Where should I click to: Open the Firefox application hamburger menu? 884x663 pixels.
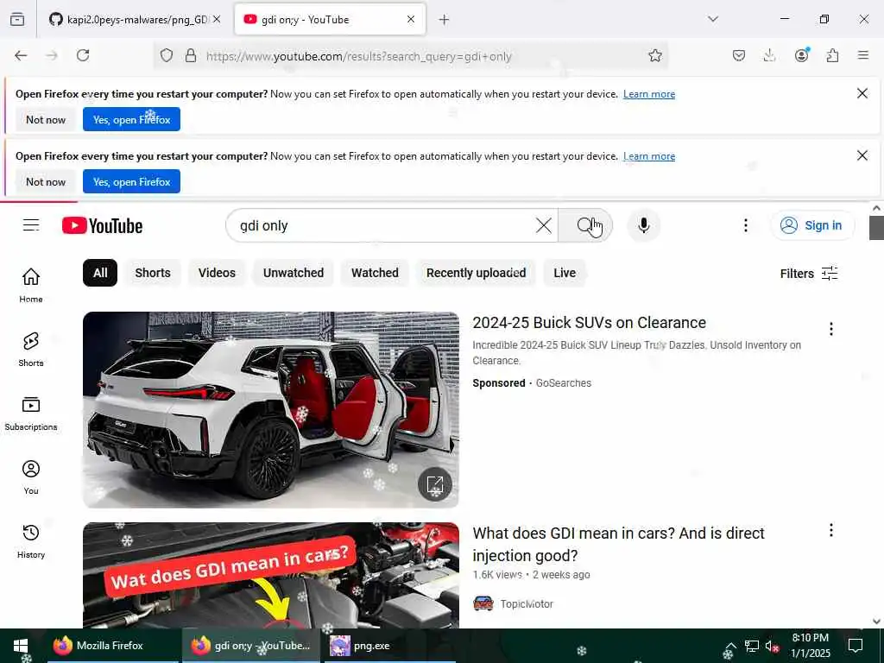coord(863,55)
